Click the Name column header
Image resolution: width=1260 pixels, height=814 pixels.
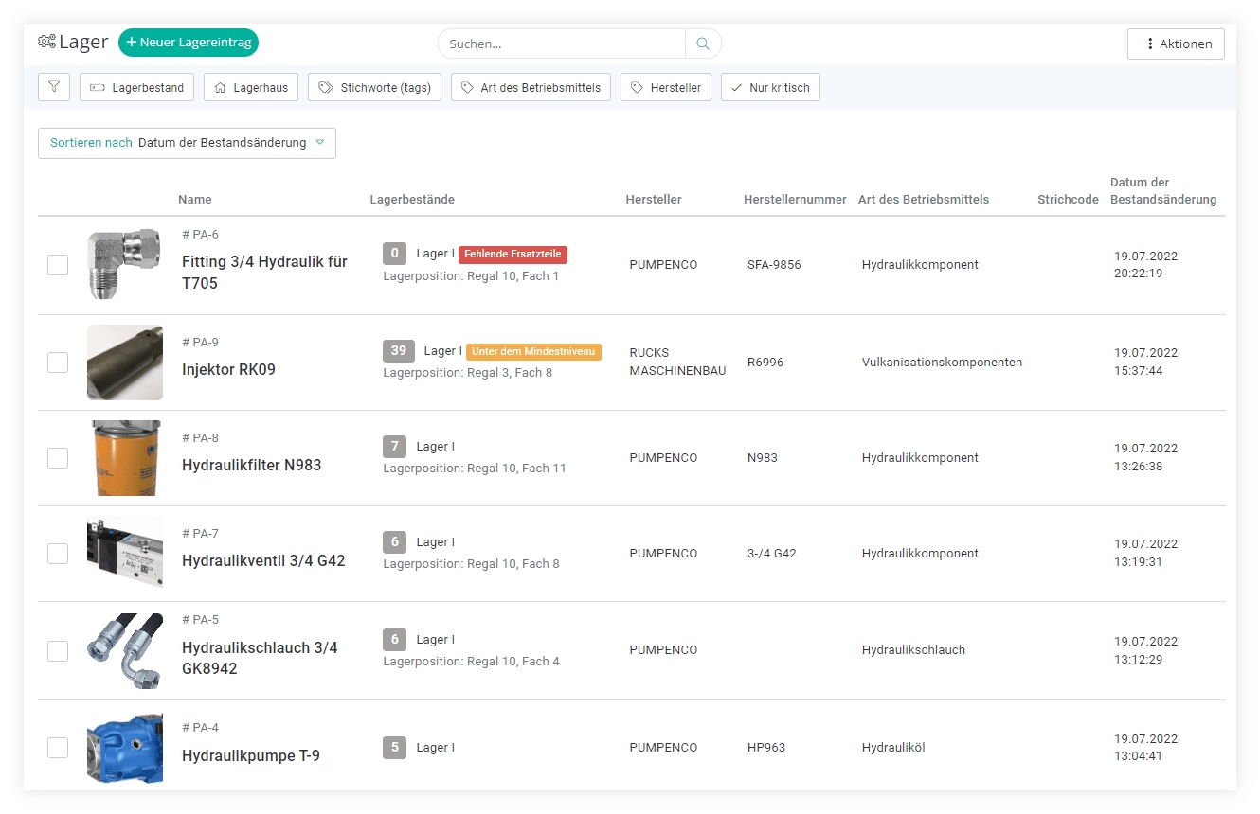pos(195,200)
